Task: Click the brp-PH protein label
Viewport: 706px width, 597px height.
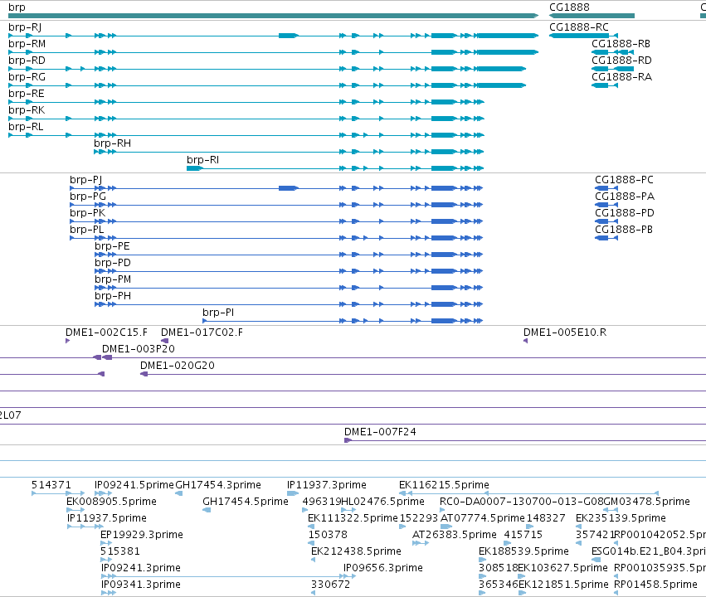Action: click(x=113, y=297)
